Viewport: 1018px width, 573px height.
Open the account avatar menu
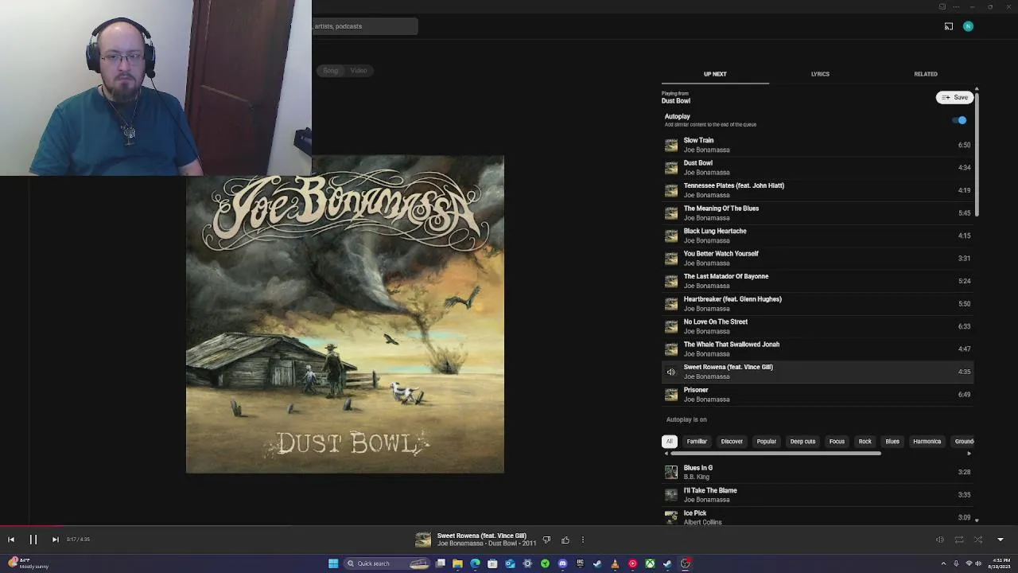(968, 26)
